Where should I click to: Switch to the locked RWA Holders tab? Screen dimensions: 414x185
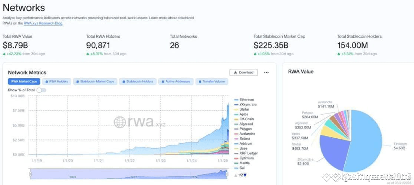pos(56,81)
